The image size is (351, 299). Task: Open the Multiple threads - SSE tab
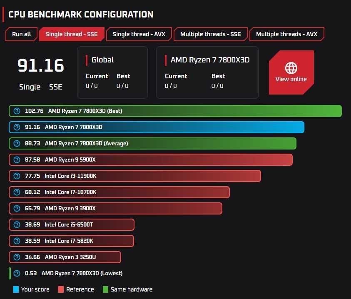pyautogui.click(x=210, y=34)
